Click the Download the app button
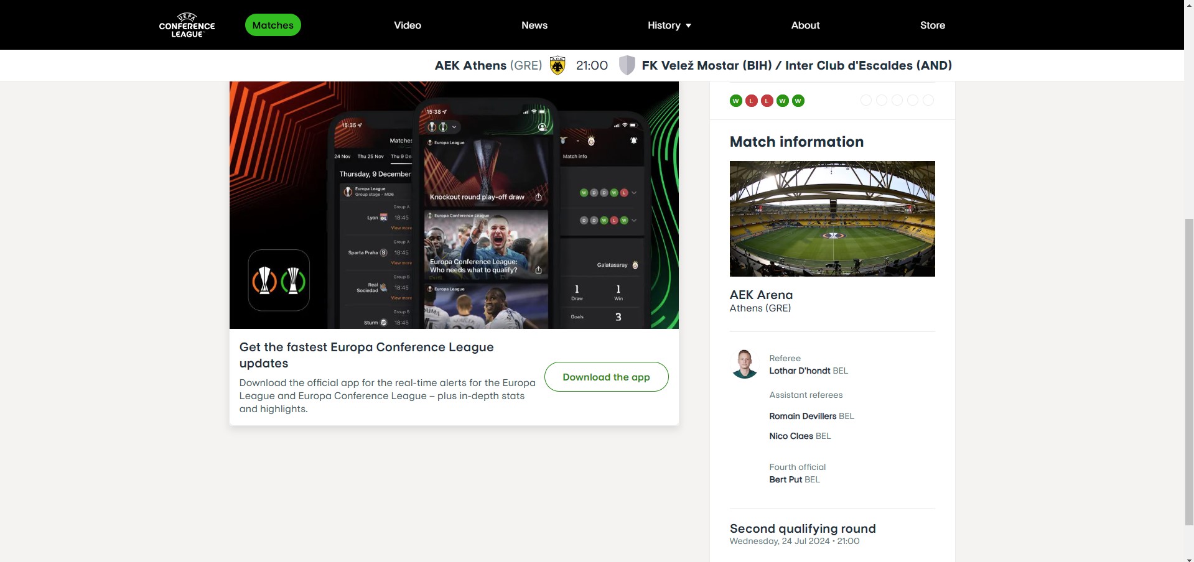 (x=607, y=377)
